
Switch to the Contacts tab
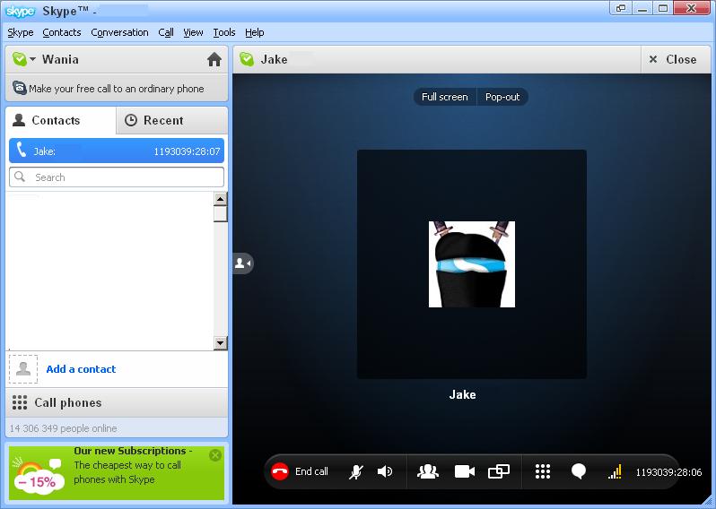(61, 120)
